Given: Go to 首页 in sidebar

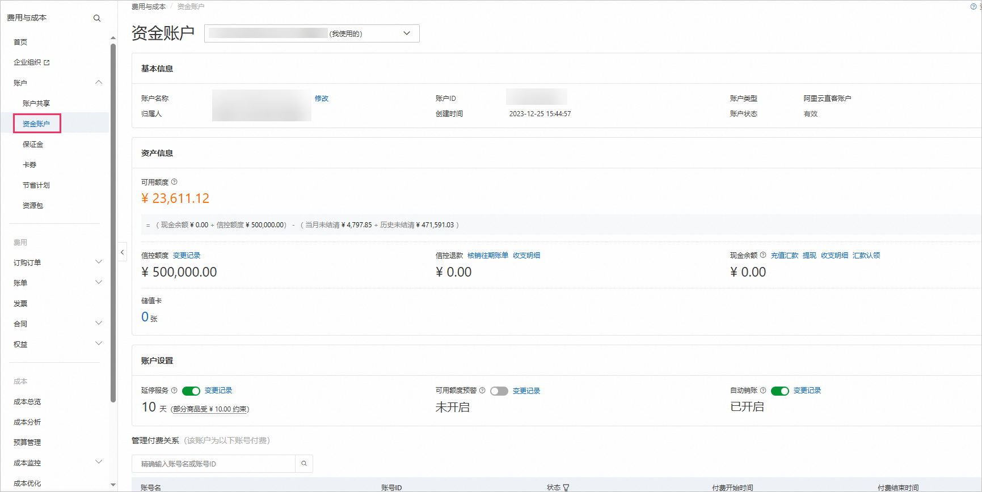Looking at the screenshot, I should coord(20,42).
